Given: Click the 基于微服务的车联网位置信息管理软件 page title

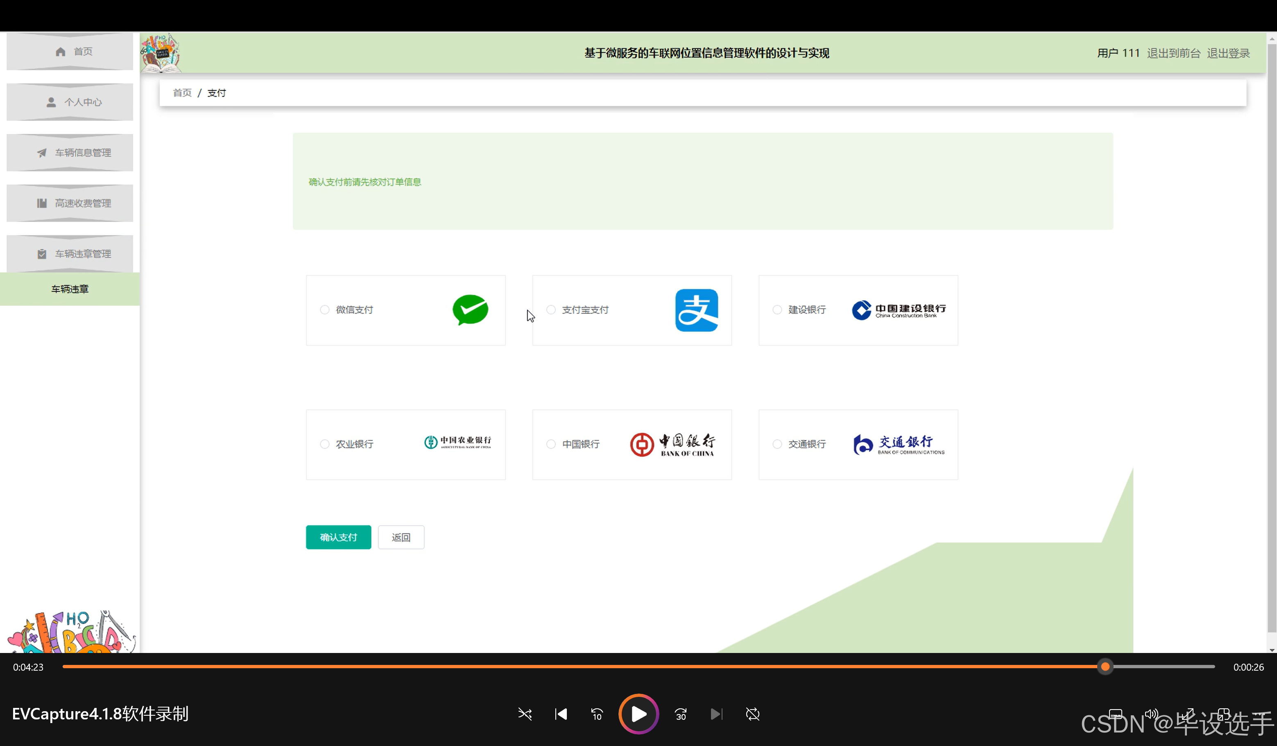Looking at the screenshot, I should pyautogui.click(x=707, y=53).
